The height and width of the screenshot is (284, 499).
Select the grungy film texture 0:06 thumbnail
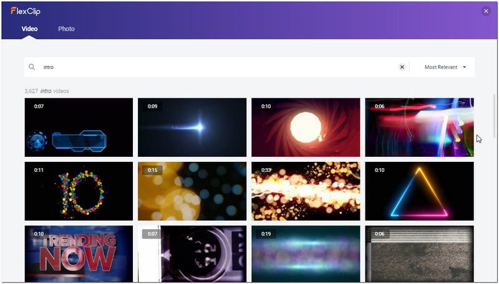[419, 254]
